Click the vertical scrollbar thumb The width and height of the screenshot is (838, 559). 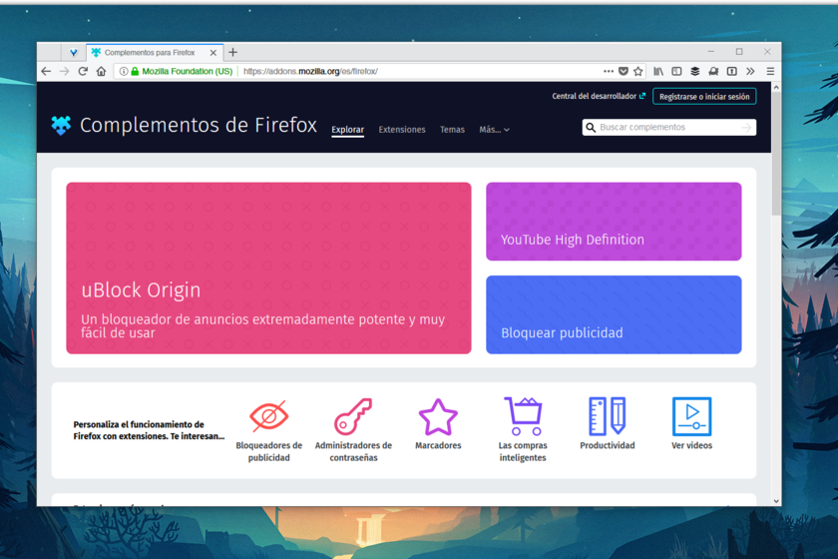tap(776, 154)
